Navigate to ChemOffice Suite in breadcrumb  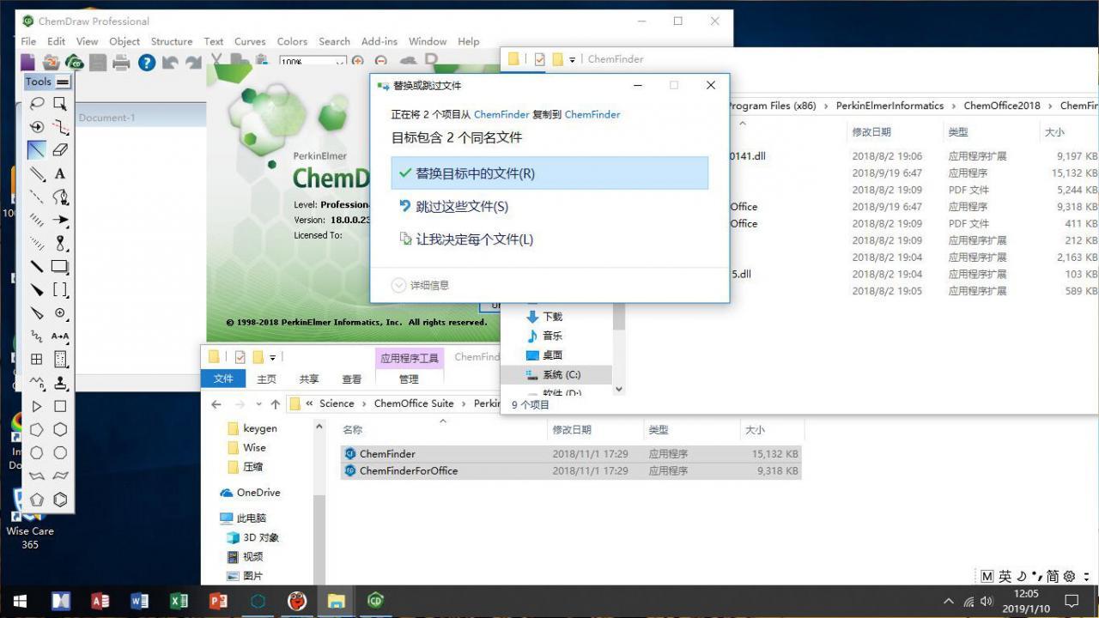(x=414, y=403)
